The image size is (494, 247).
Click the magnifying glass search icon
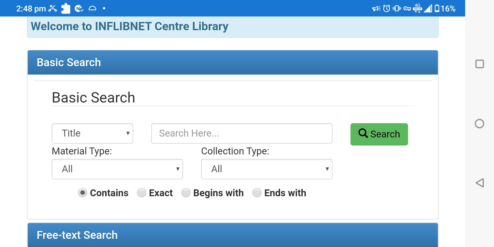tap(363, 133)
